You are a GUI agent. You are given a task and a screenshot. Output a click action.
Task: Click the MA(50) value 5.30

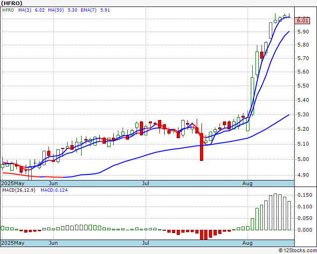point(72,10)
